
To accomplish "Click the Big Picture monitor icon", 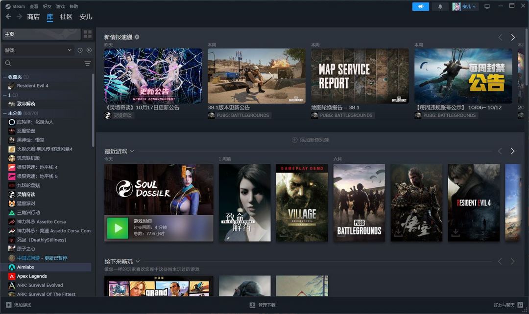I will click(487, 6).
